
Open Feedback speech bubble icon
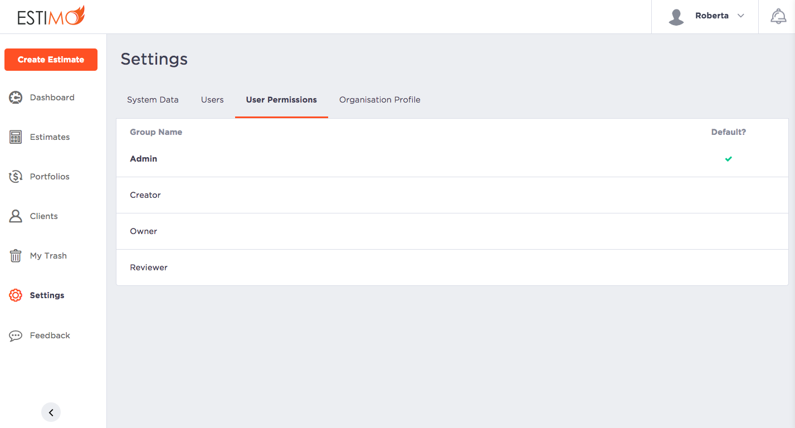pyautogui.click(x=15, y=335)
